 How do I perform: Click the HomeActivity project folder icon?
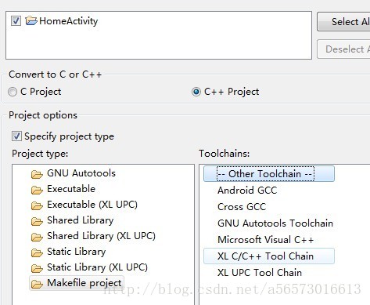(31, 20)
